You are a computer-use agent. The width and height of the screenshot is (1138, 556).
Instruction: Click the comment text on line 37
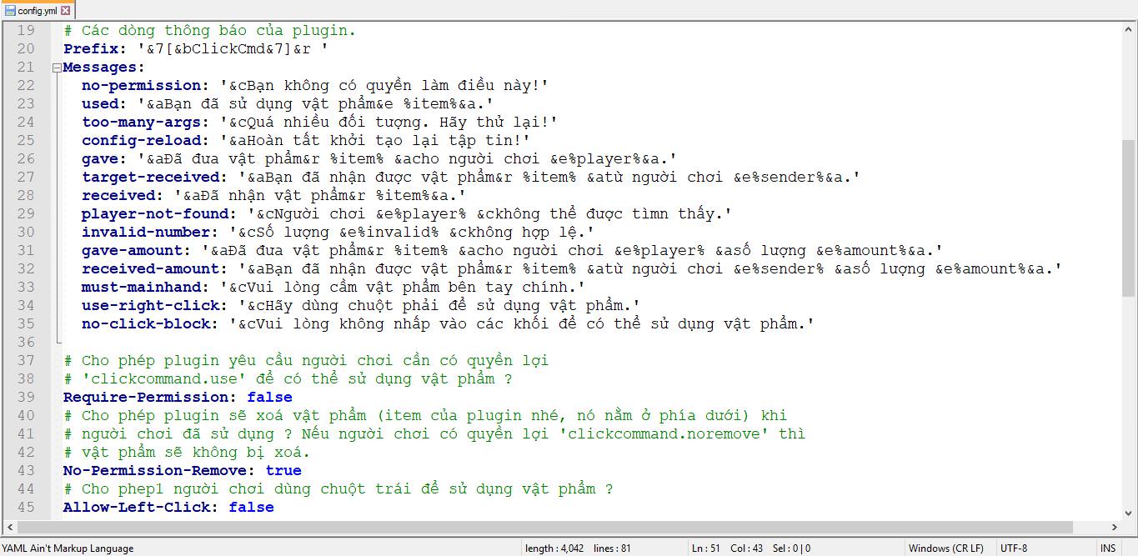306,361
